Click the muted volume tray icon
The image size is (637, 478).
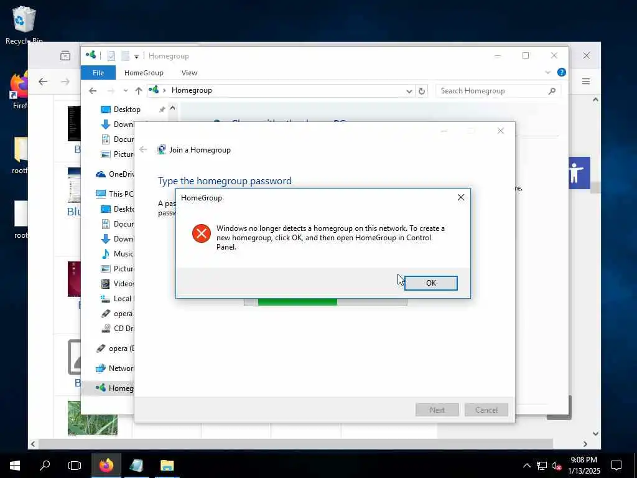click(x=556, y=466)
